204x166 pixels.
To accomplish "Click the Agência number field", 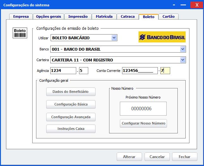I will click(63, 71).
